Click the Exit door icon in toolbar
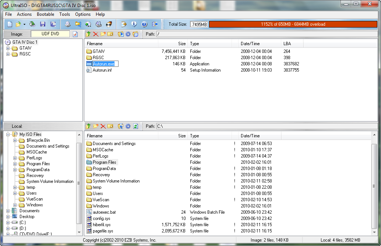This screenshot has height=246, width=381. click(155, 24)
